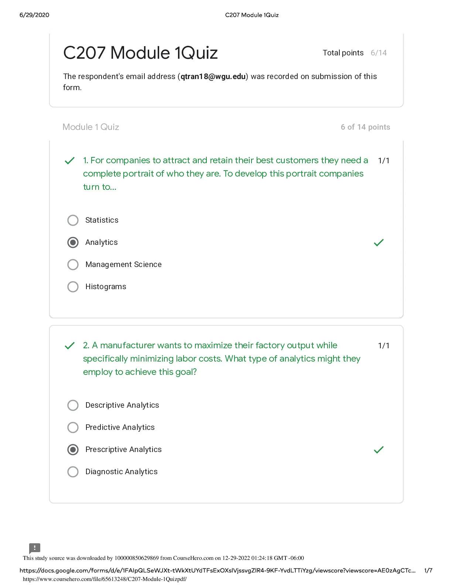452x585 pixels.
Task: Choose the Prescriptive Analytics radio button
Action: point(73,450)
